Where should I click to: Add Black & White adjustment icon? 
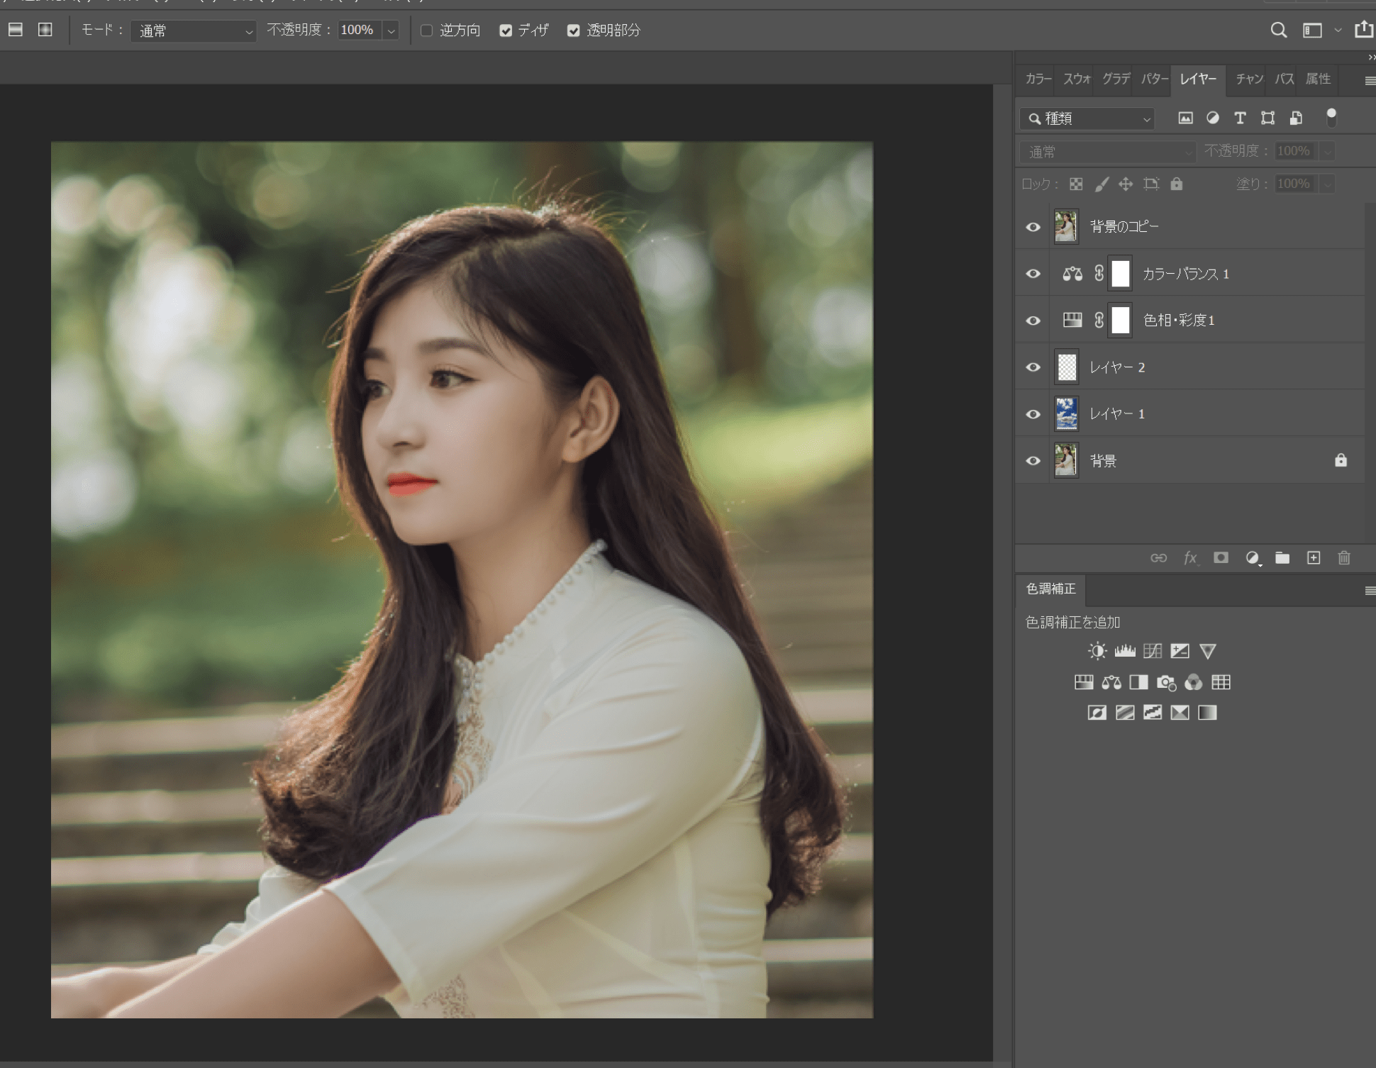pos(1138,682)
